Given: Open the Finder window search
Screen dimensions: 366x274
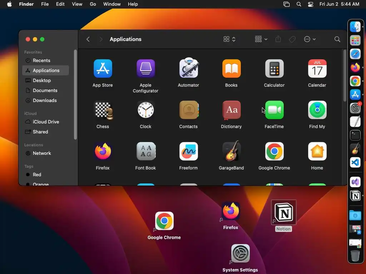Looking at the screenshot, I should click(337, 39).
